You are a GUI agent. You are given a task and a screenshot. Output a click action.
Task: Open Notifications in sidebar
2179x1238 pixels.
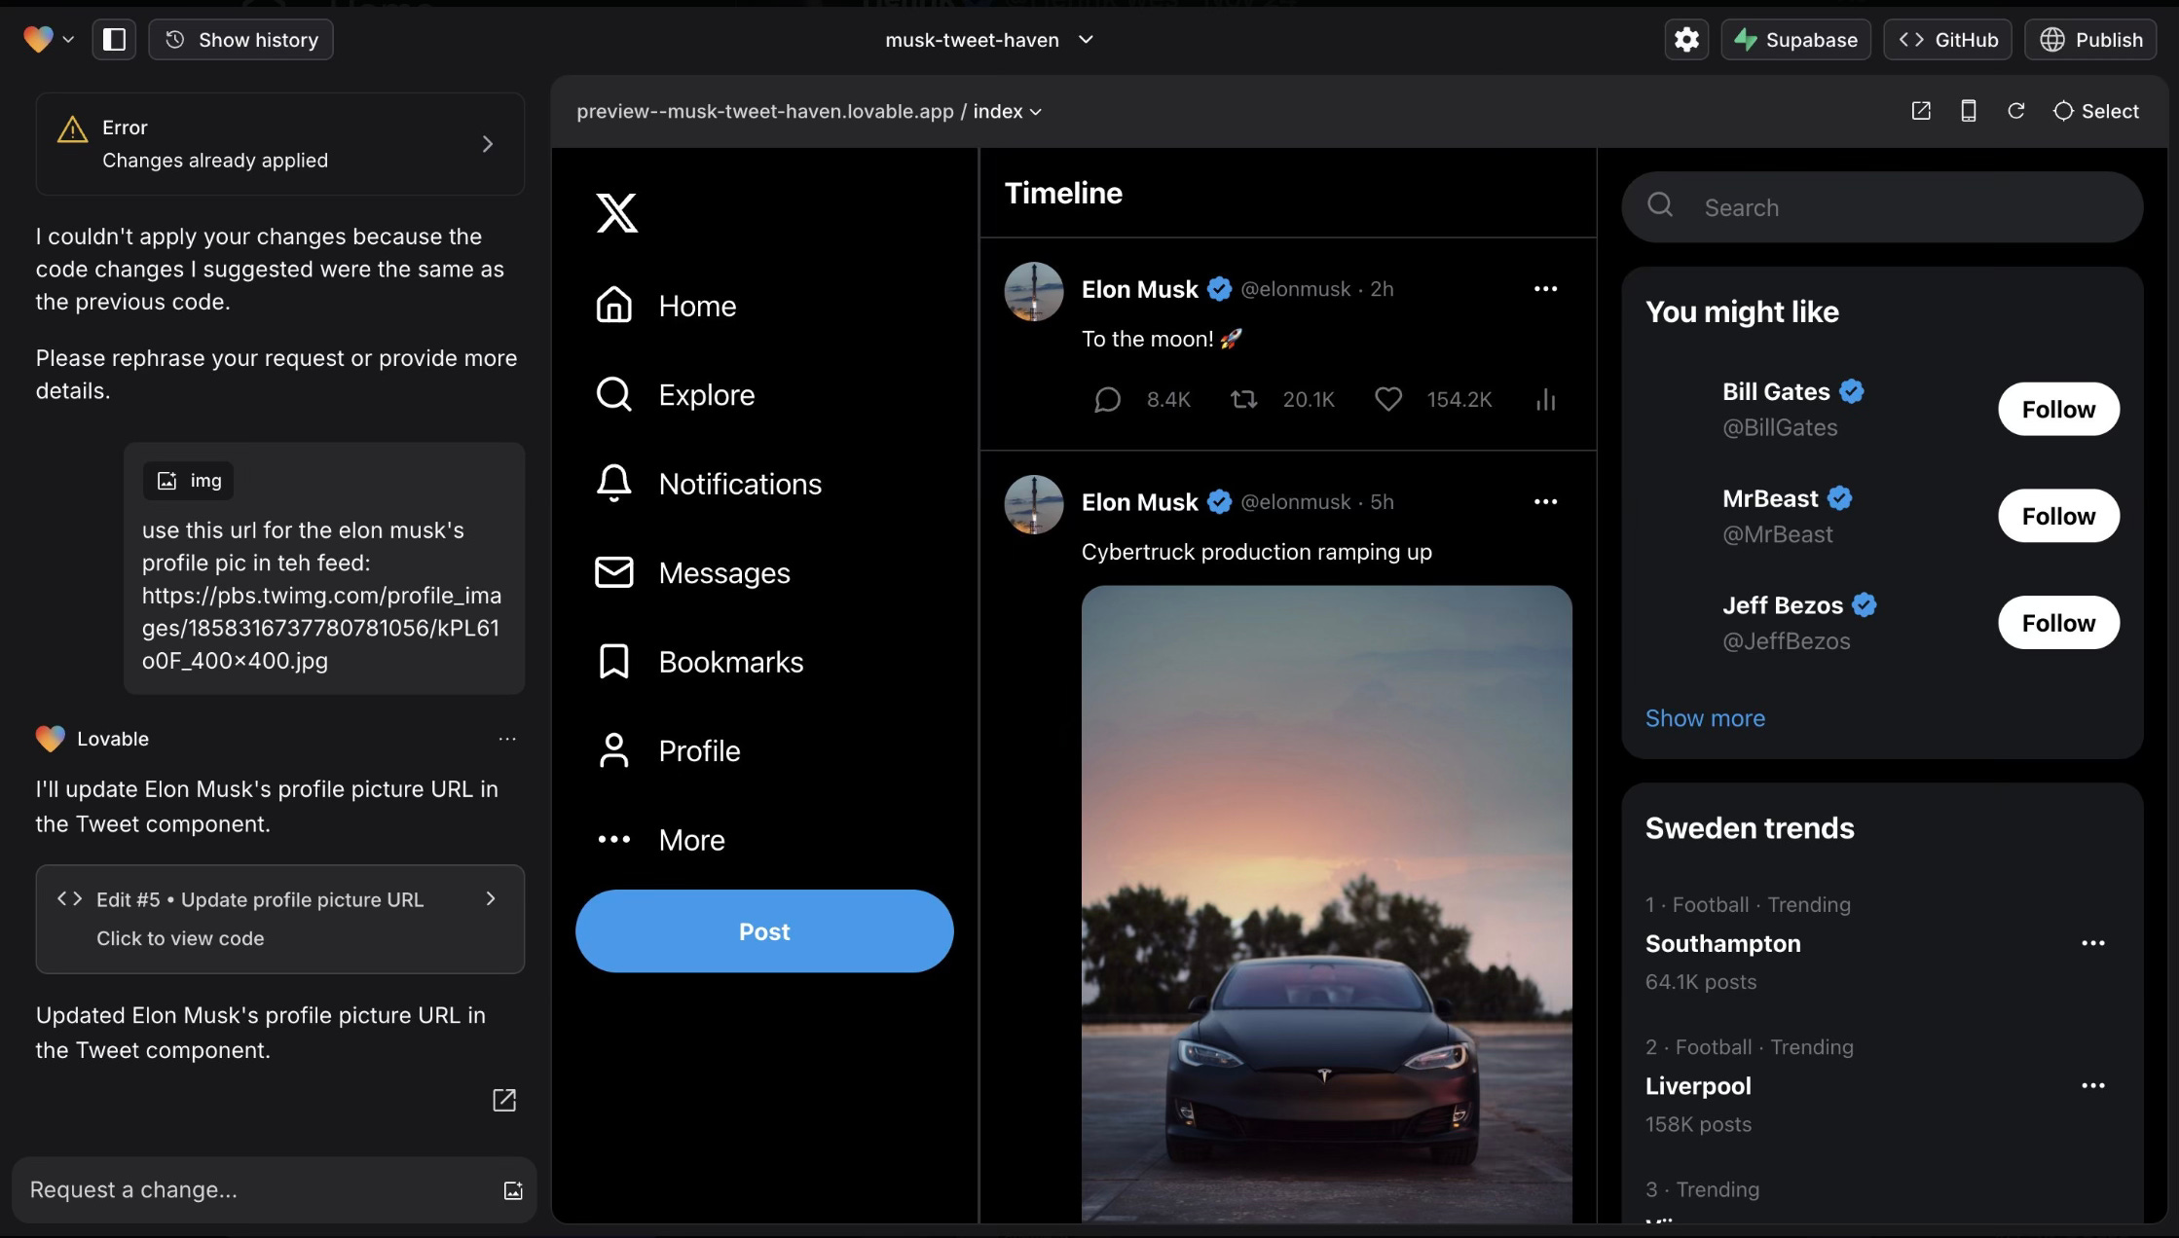tap(708, 484)
